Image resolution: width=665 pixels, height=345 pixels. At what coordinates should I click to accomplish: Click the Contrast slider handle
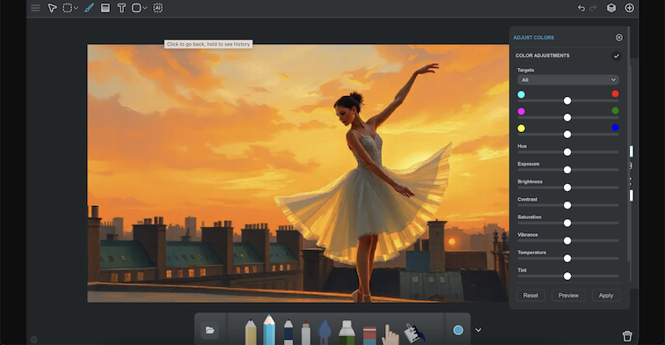pyautogui.click(x=567, y=205)
